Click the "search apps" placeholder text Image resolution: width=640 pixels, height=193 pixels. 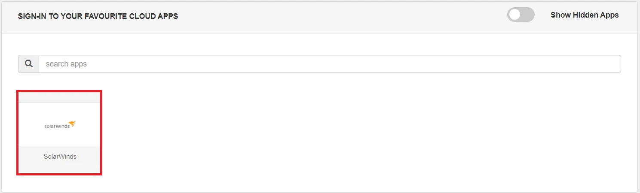click(66, 64)
